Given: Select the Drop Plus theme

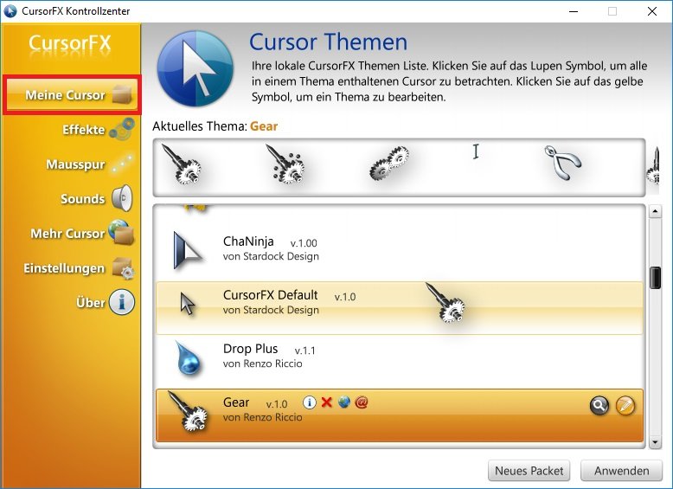Looking at the screenshot, I should (399, 362).
